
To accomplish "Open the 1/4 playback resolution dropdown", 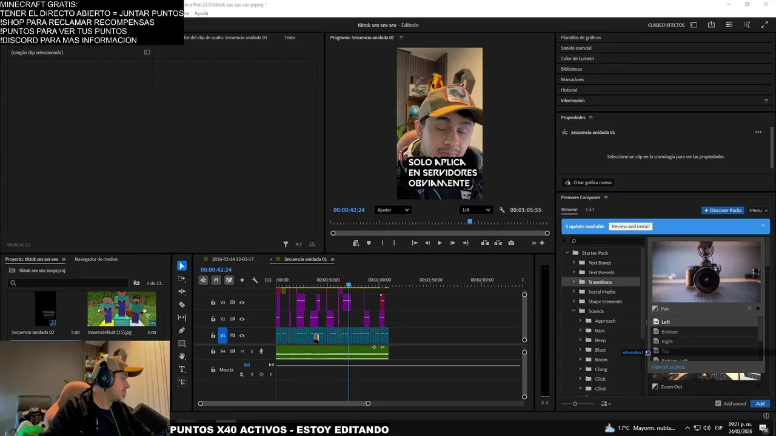I will pyautogui.click(x=475, y=210).
